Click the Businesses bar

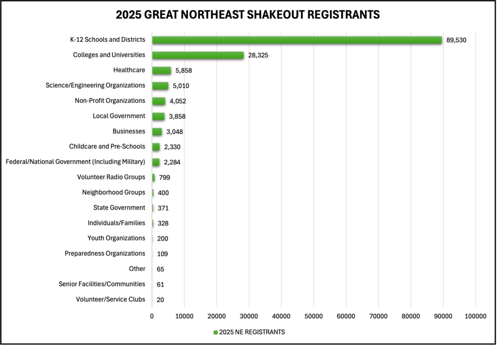157,132
